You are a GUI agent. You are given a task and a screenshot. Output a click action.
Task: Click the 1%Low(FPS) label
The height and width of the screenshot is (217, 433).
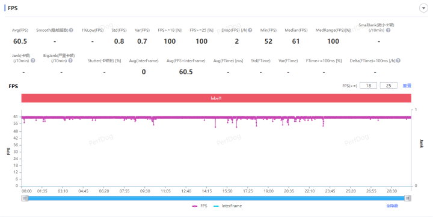(x=93, y=30)
